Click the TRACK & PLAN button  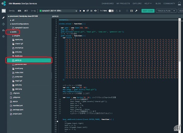click(164, 11)
